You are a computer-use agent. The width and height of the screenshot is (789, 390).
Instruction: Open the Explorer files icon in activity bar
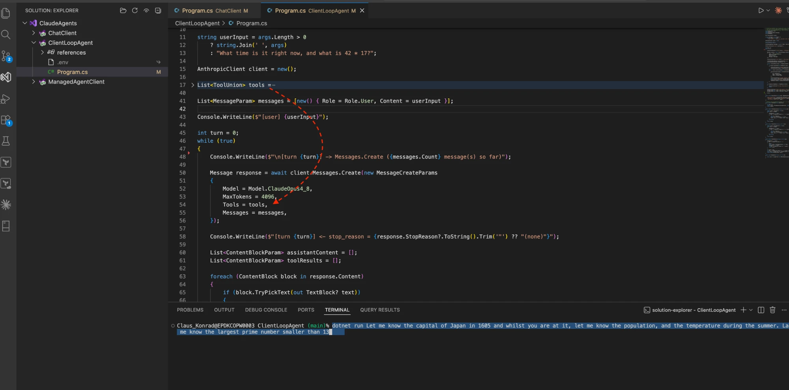coord(6,13)
